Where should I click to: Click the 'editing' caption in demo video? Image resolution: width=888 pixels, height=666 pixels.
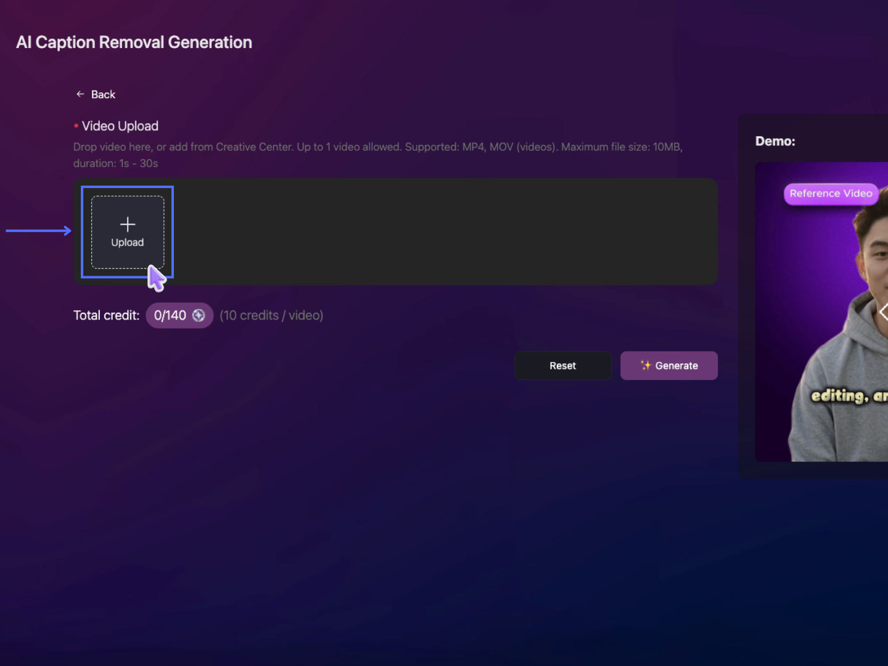click(x=840, y=396)
